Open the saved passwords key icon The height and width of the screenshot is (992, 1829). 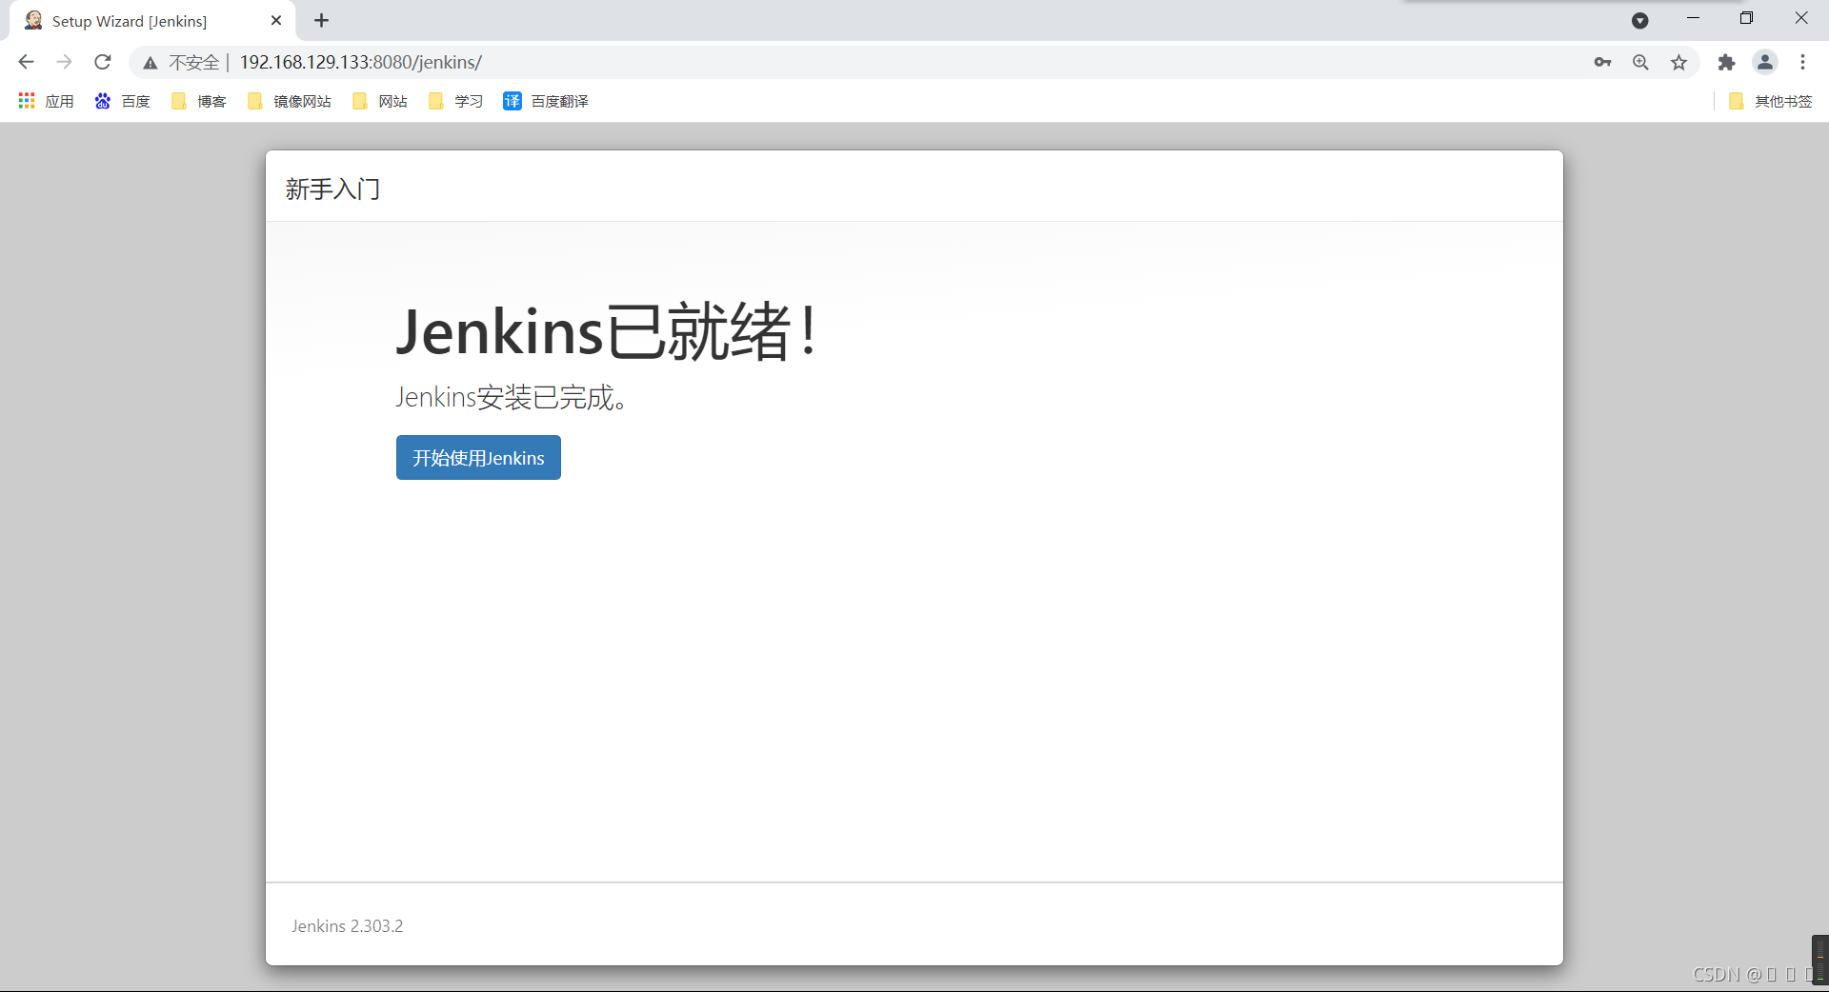[1603, 62]
